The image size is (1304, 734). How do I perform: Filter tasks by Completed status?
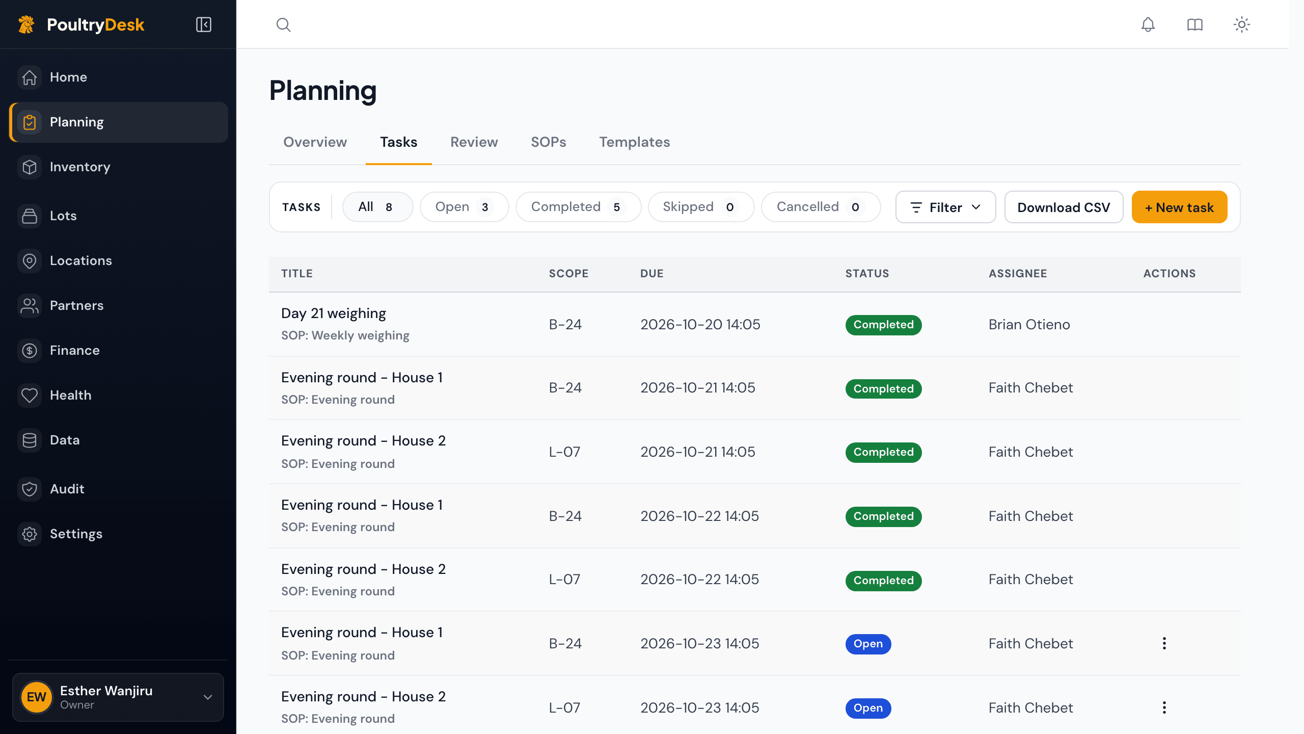click(578, 207)
